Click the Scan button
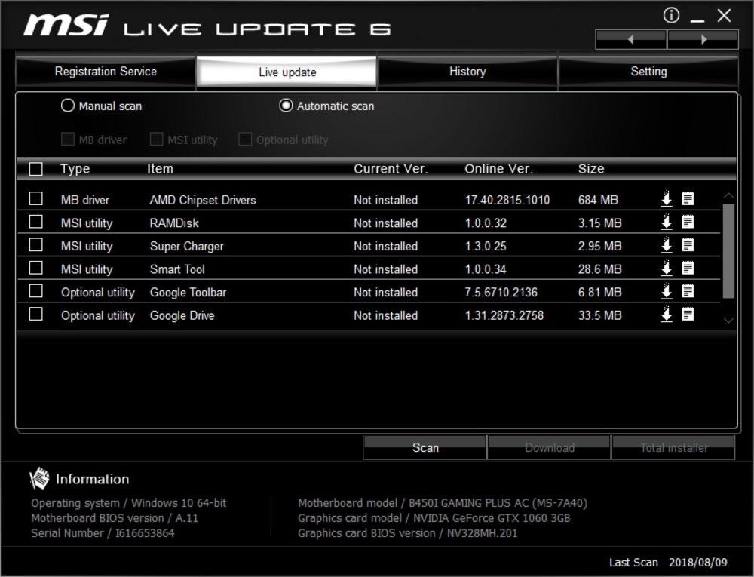 click(x=425, y=448)
